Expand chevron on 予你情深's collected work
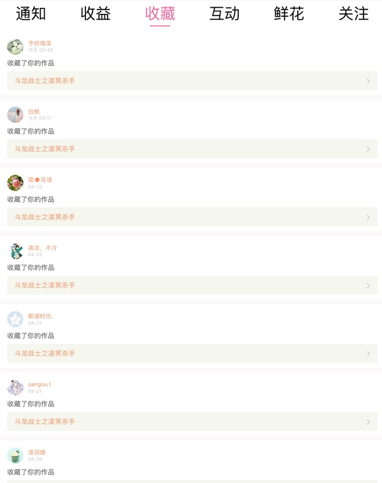 pos(368,81)
